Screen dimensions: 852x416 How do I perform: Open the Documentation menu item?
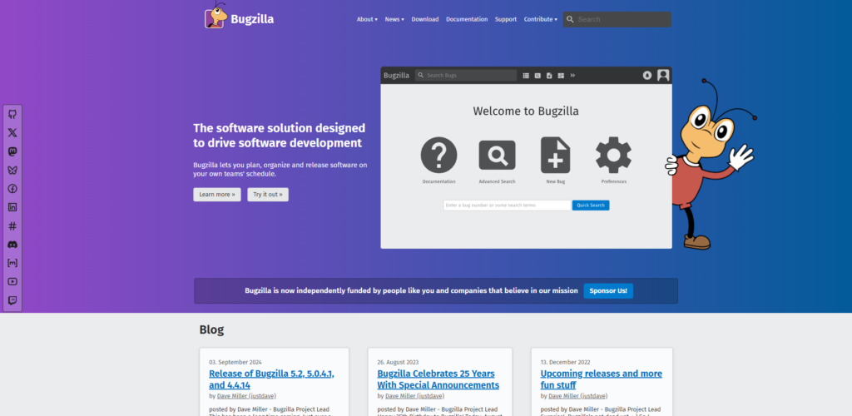point(466,19)
